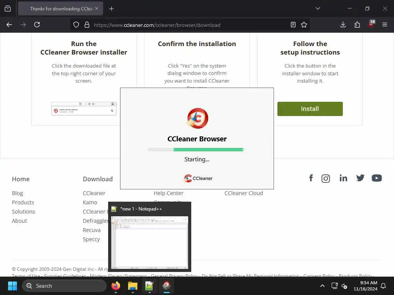
Task: Open the Blog footer link
Action: (17, 193)
